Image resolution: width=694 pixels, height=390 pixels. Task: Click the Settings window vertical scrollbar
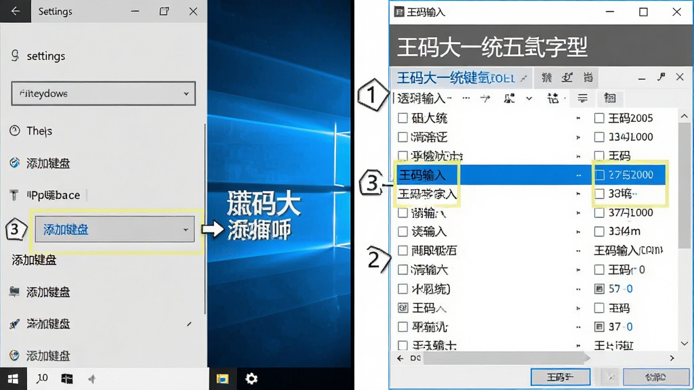[x=205, y=219]
